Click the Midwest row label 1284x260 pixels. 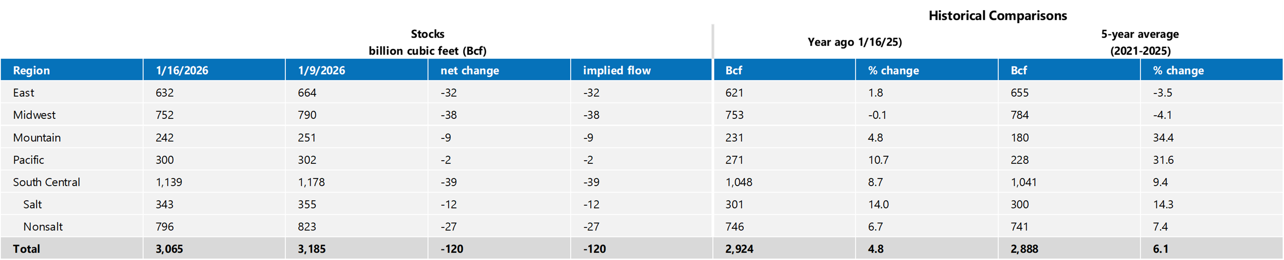34,115
